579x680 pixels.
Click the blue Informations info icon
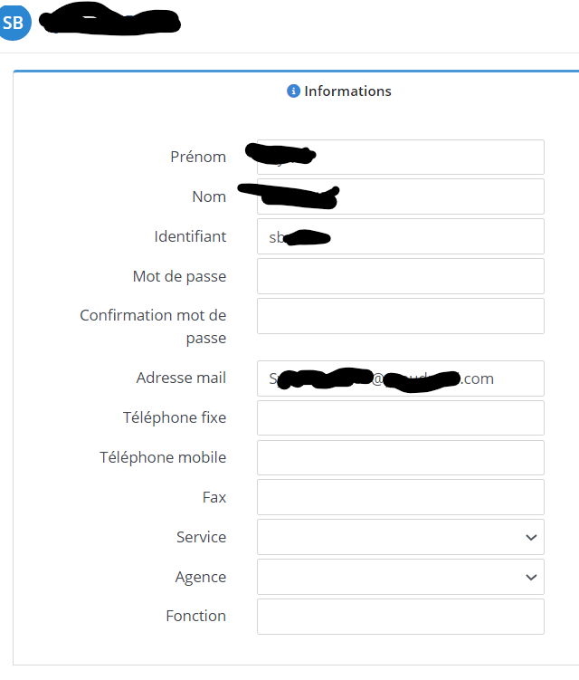(293, 91)
